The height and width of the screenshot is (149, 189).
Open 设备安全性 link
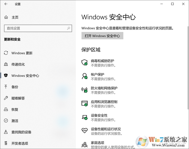pyautogui.click(x=99, y=115)
